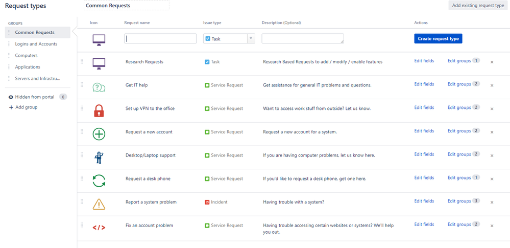Click the Add group link
The image size is (510, 248).
27,107
